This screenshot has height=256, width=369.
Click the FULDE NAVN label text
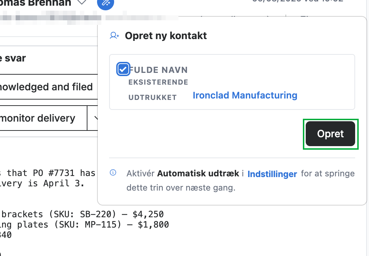tap(159, 70)
